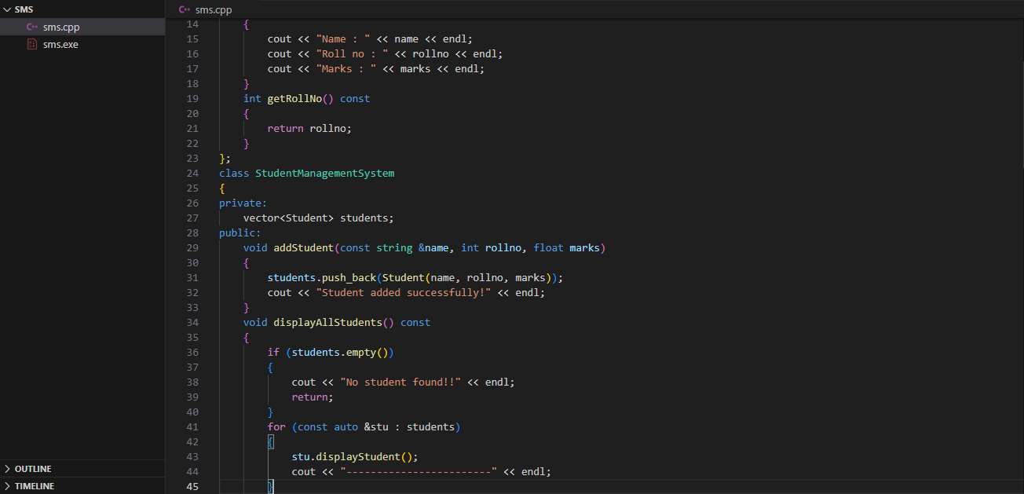The image size is (1024, 494).
Task: Click the C++ icon in the breadcrumb
Action: coord(185,9)
